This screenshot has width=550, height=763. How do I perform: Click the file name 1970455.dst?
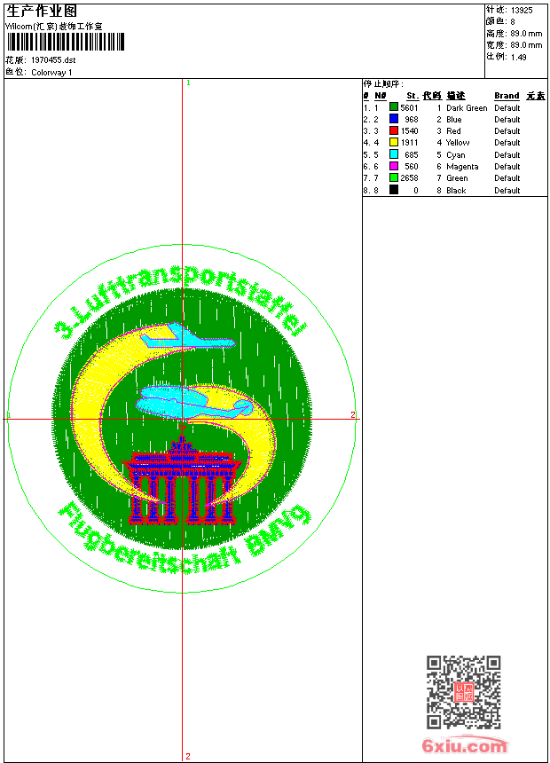click(53, 59)
